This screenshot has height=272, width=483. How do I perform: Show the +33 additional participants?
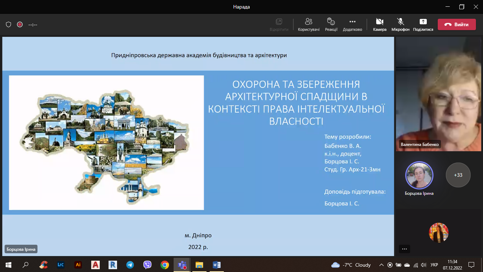click(458, 175)
